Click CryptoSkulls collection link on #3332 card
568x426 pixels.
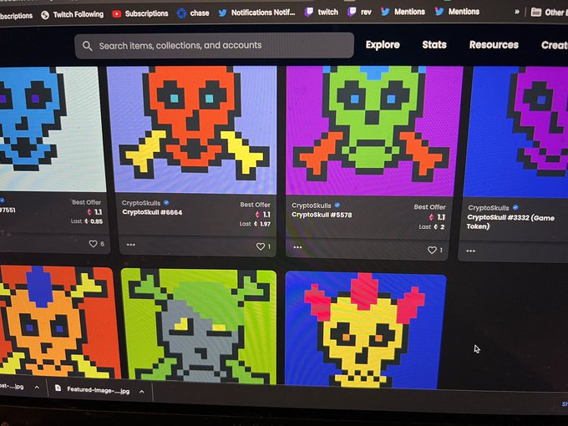tap(489, 208)
